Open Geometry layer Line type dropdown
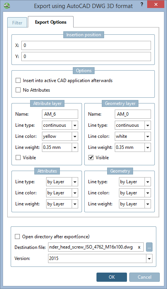This screenshot has height=289, width=167. pyautogui.click(x=133, y=125)
